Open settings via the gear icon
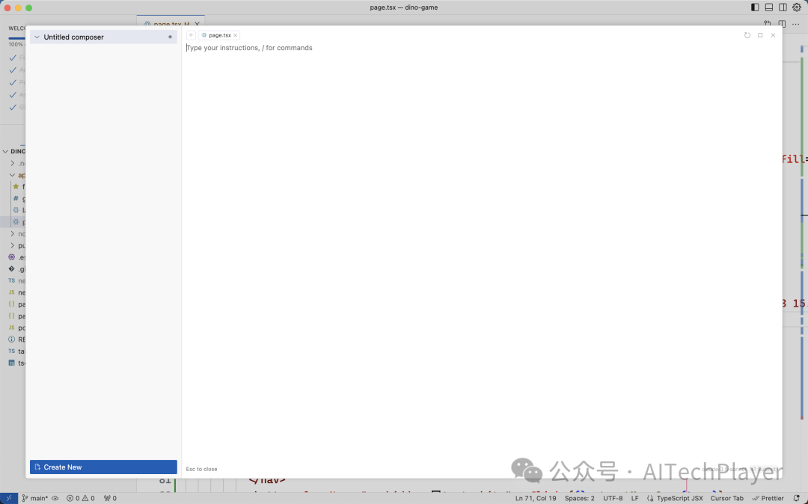This screenshot has height=504, width=808. click(x=797, y=7)
